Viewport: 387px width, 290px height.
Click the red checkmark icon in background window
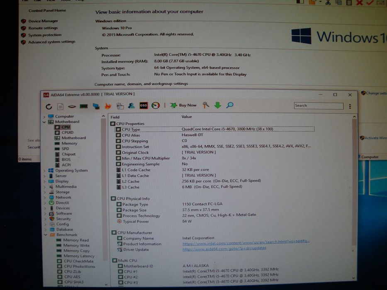coord(370,2)
